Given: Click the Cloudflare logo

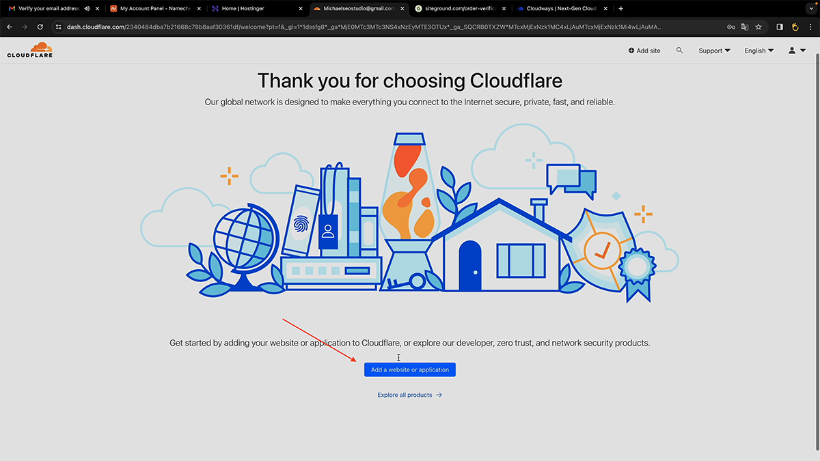Looking at the screenshot, I should 30,50.
